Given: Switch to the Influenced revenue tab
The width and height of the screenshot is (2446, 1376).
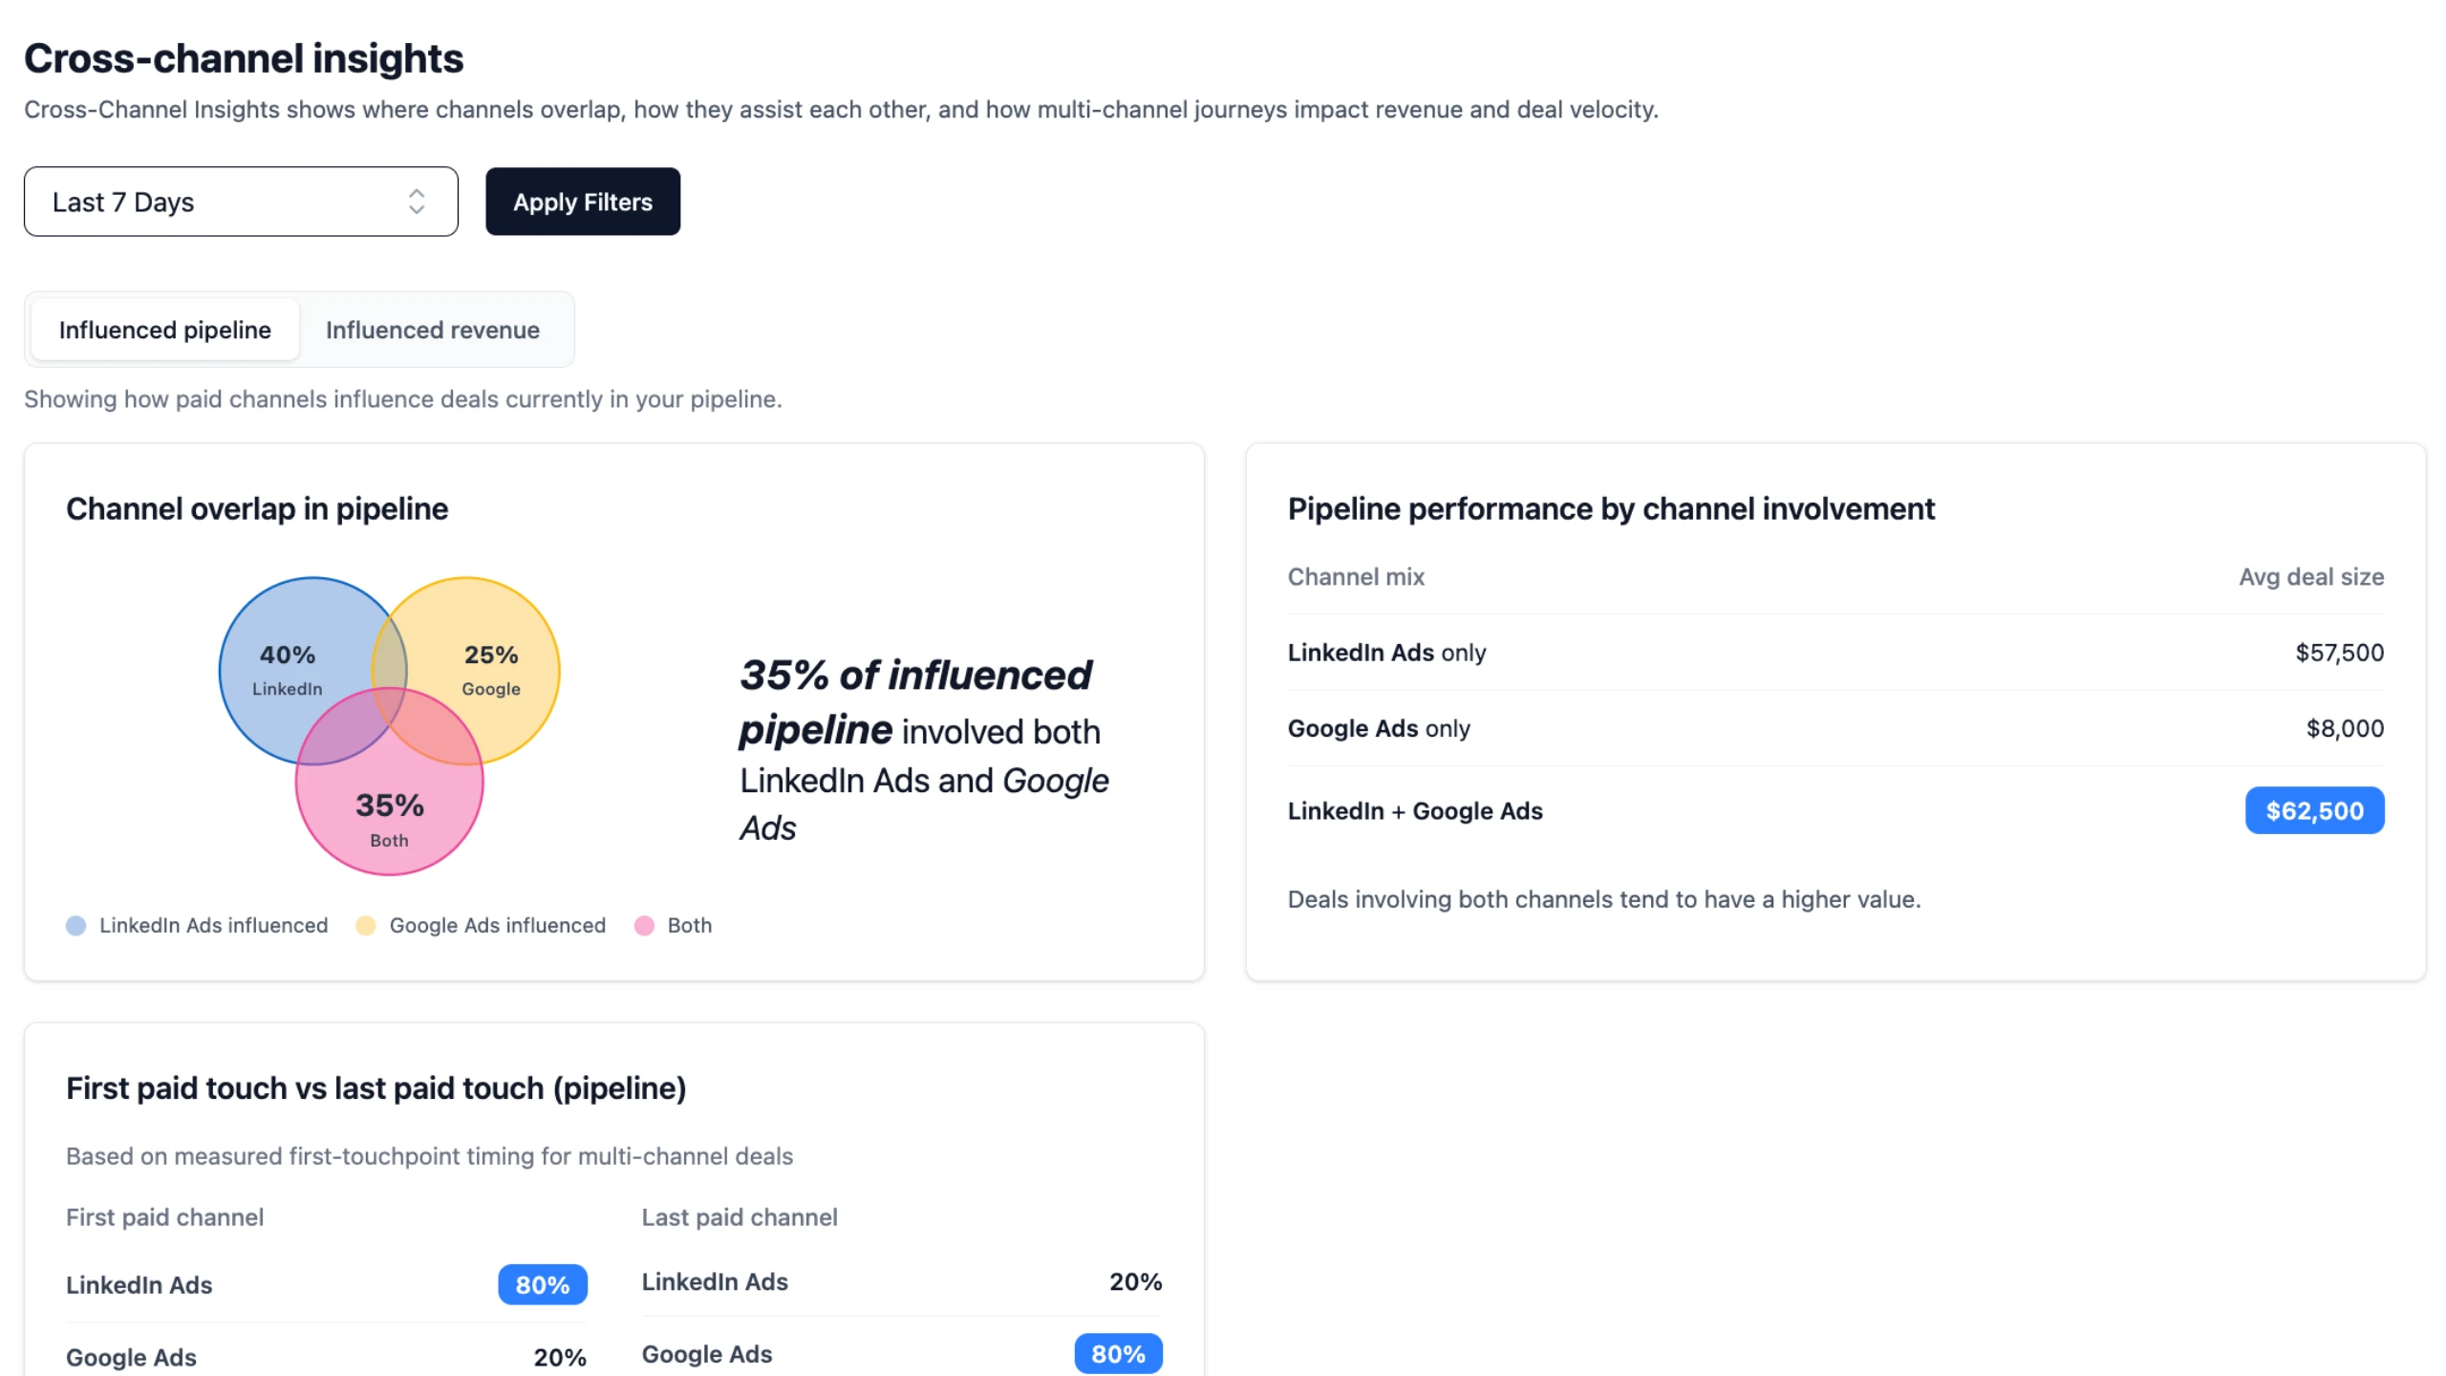Looking at the screenshot, I should click(432, 330).
